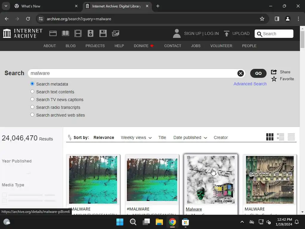Open the HELP menu item

point(119,46)
